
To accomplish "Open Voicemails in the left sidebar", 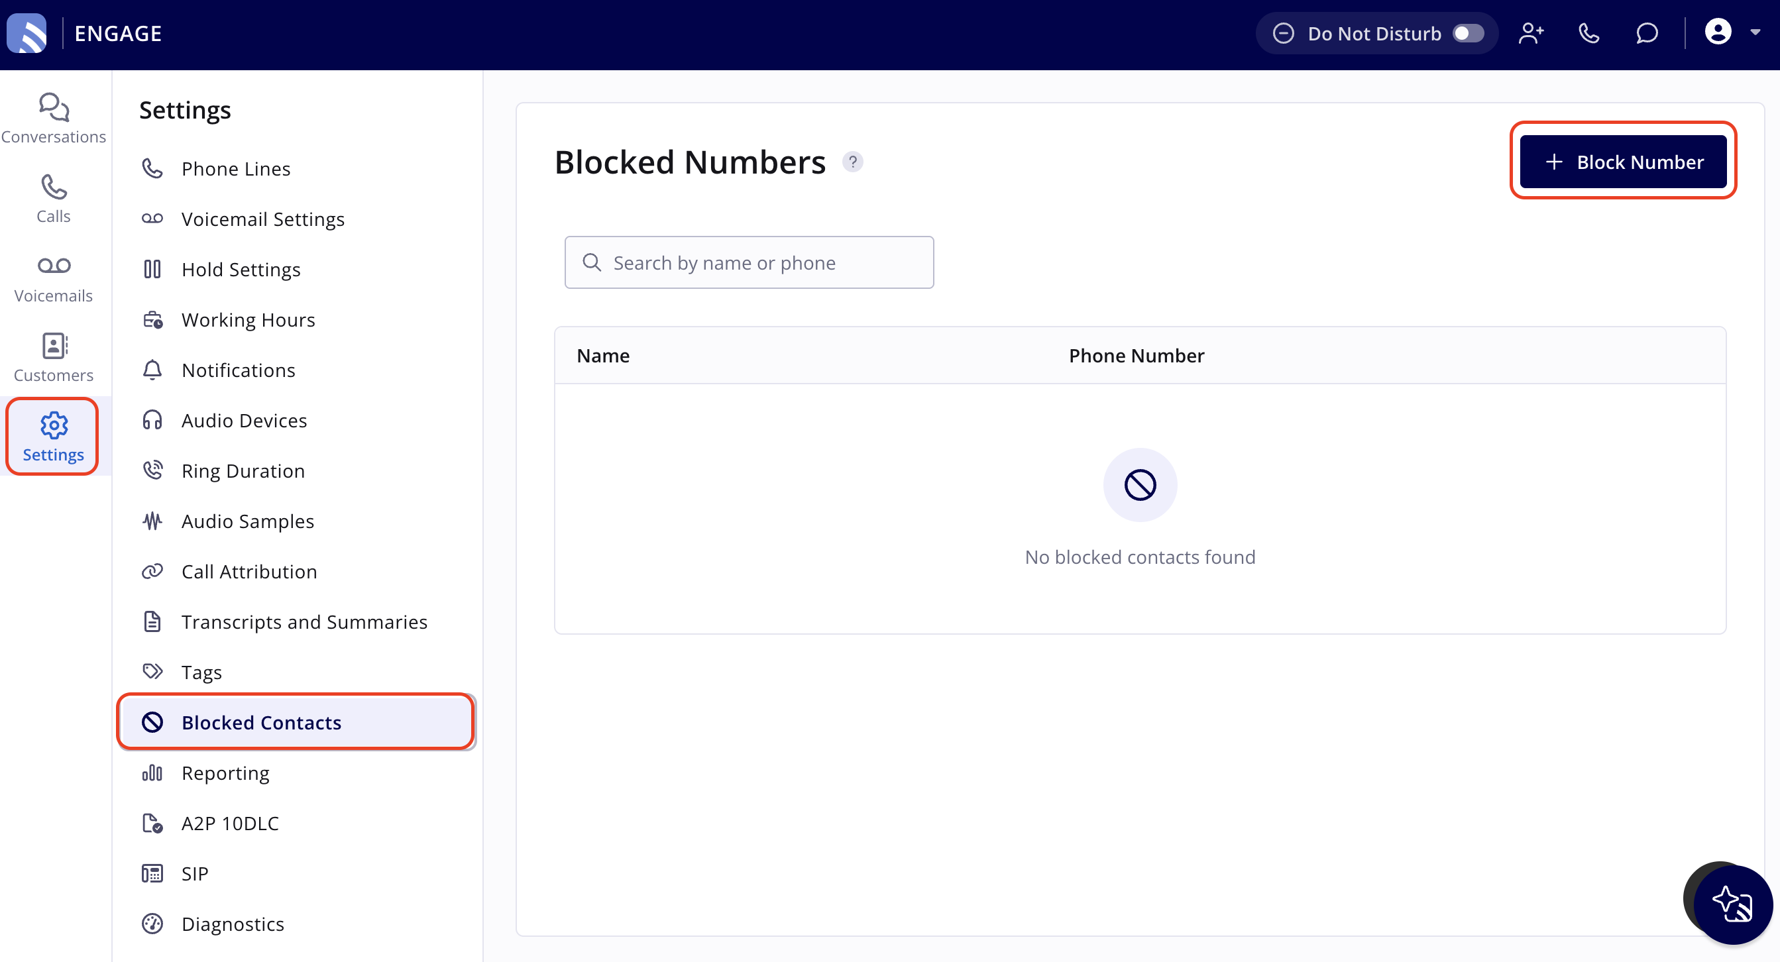I will tap(54, 278).
